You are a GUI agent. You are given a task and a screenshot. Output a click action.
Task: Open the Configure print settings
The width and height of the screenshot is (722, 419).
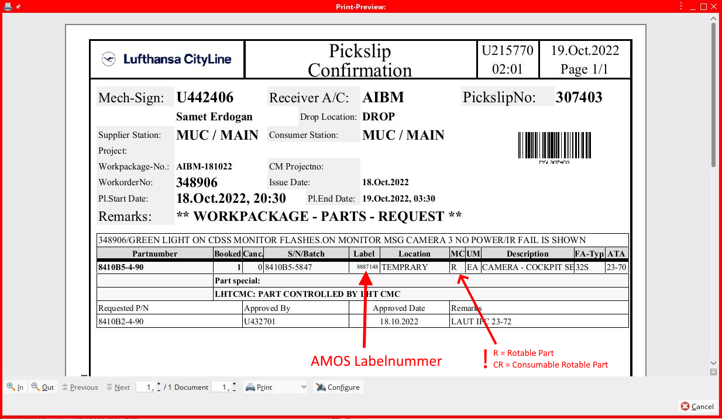338,387
